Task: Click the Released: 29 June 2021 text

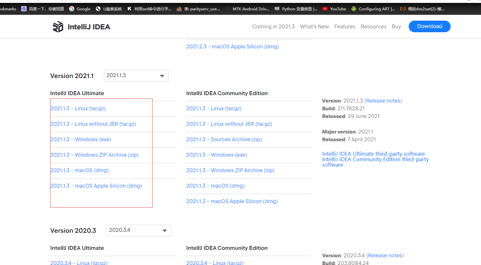Action: pos(351,116)
